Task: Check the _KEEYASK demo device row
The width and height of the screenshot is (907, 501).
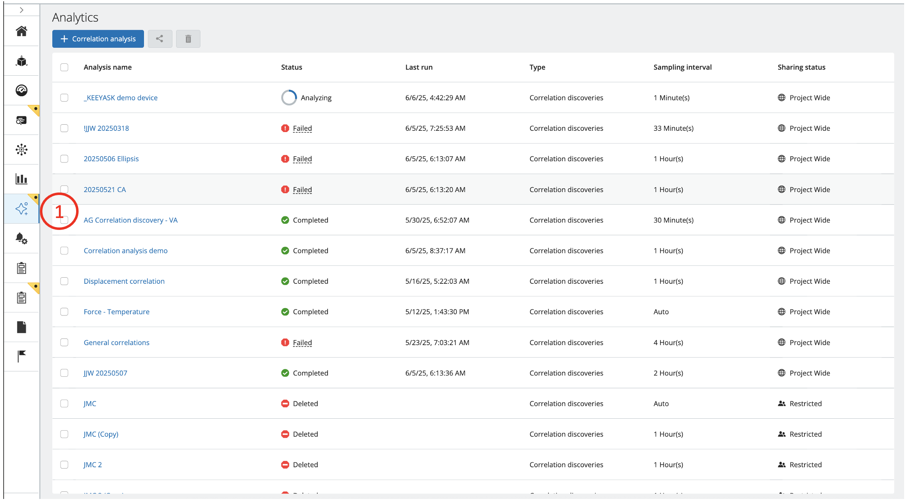Action: (x=64, y=97)
